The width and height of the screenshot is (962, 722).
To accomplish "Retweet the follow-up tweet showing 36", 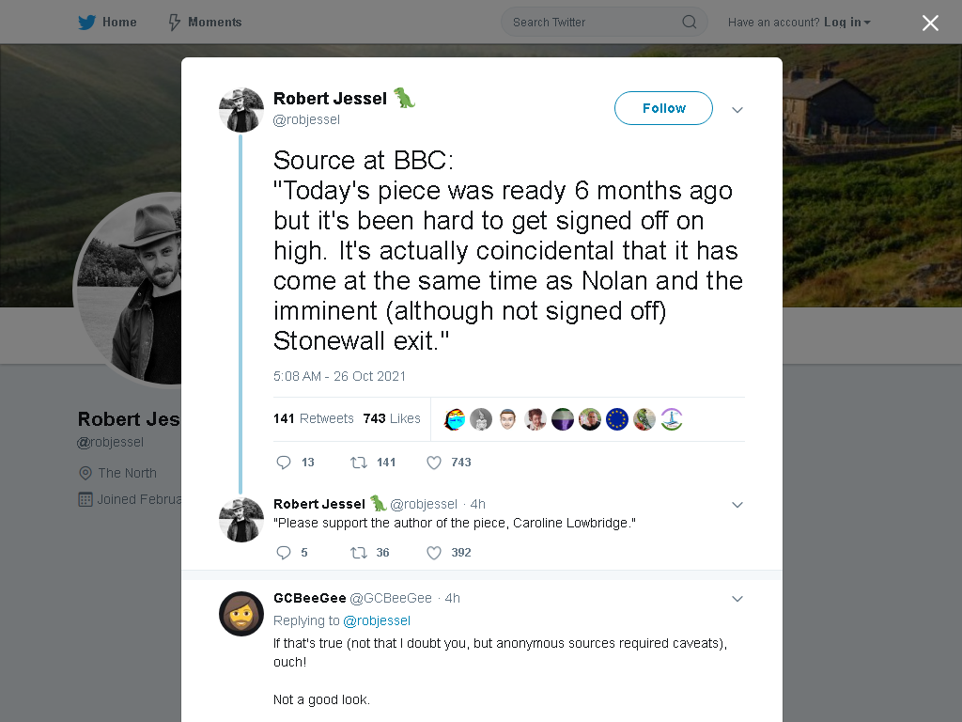I will tap(358, 553).
